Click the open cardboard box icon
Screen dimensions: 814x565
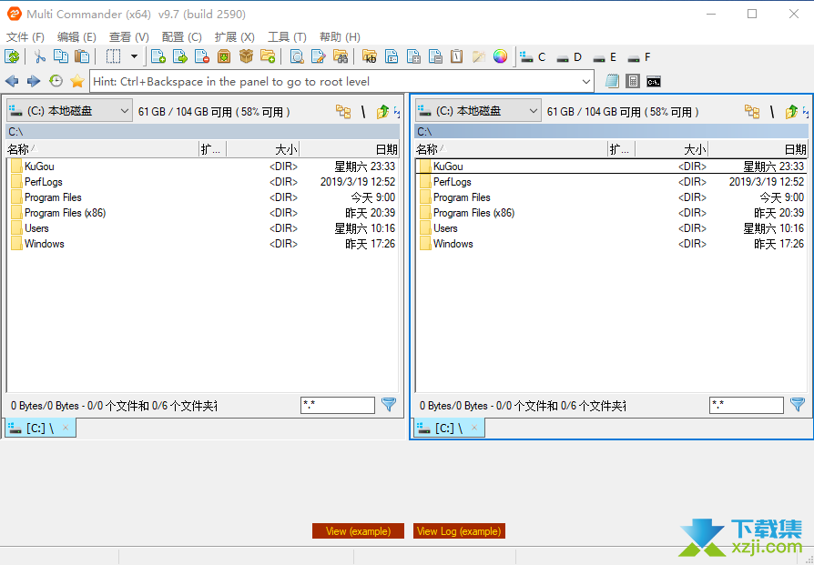click(246, 56)
